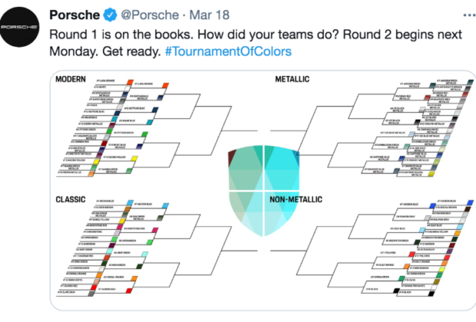Image resolution: width=476 pixels, height=322 pixels.
Task: Select the NON-METALLIC bracket heading
Action: 296,199
